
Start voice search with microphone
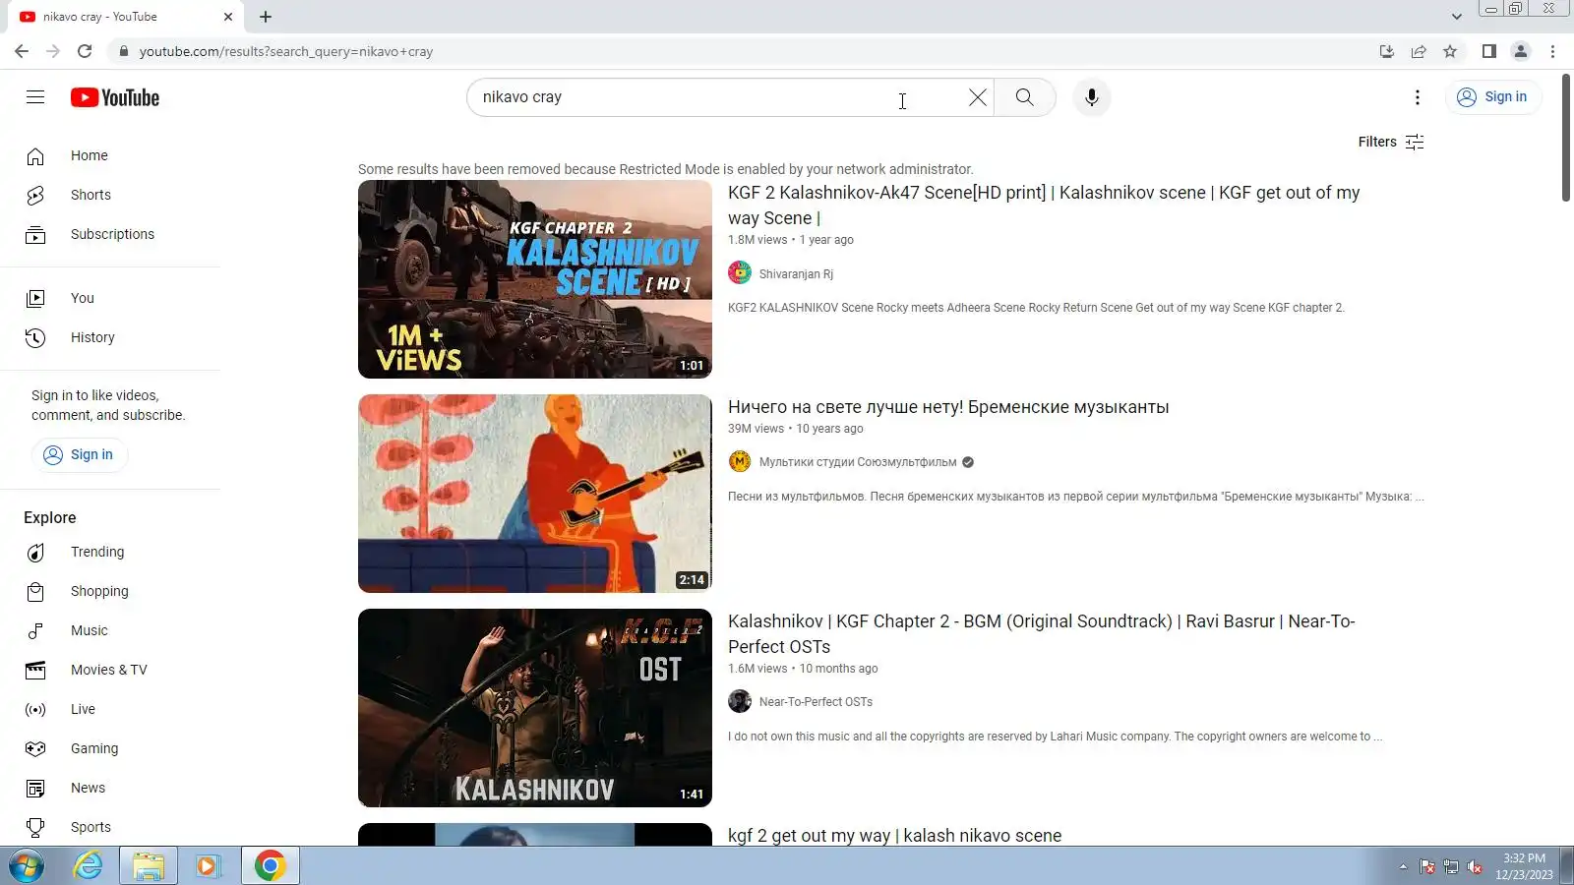pyautogui.click(x=1091, y=97)
